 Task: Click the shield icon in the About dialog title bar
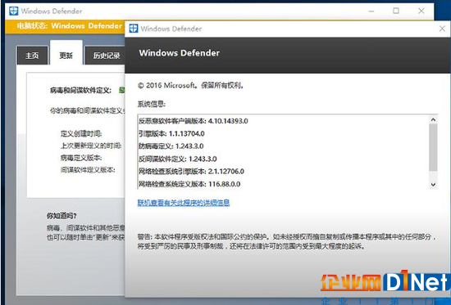click(134, 29)
